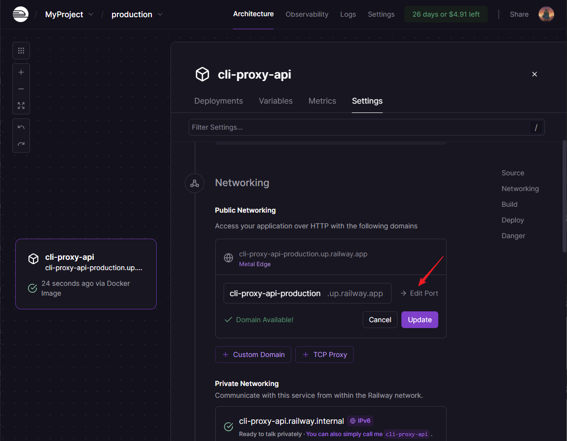This screenshot has height=441, width=567.
Task: Click the Edit Port link
Action: (x=420, y=293)
